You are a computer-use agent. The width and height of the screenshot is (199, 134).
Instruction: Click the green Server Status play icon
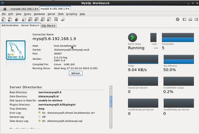click(x=133, y=38)
